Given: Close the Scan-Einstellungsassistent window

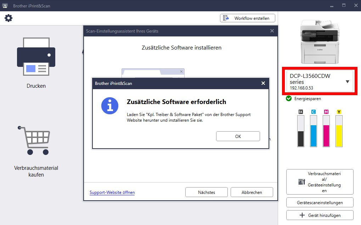Looking at the screenshot, I should [272, 31].
